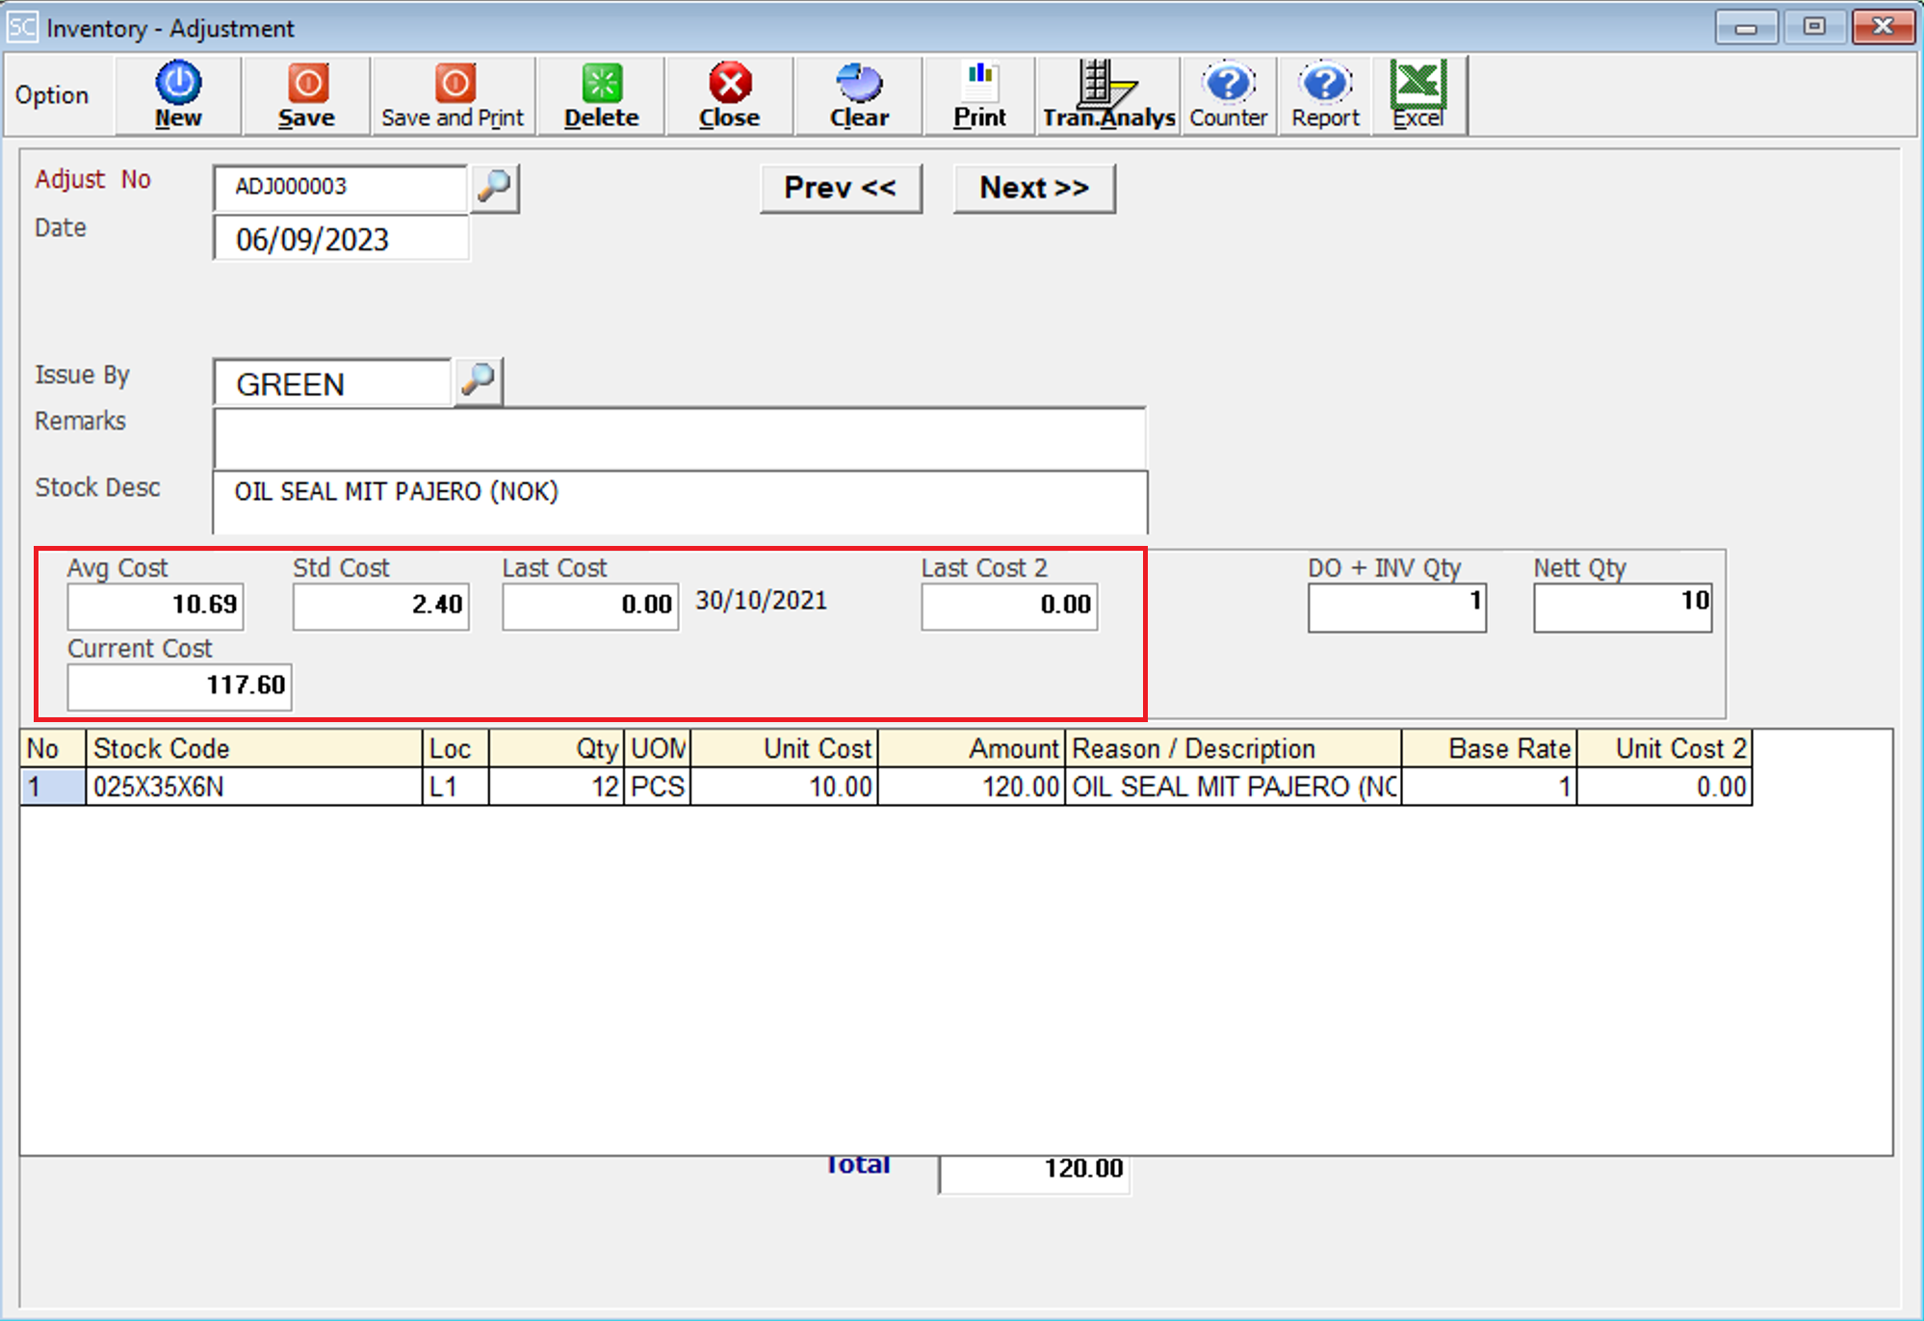Go to previous record with Prev <<

tap(840, 188)
